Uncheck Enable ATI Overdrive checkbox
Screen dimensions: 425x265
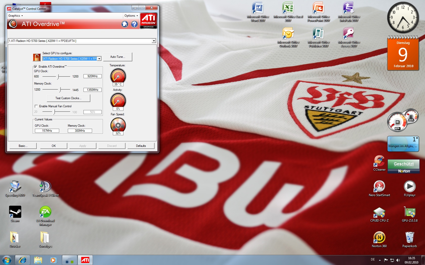[x=35, y=67]
